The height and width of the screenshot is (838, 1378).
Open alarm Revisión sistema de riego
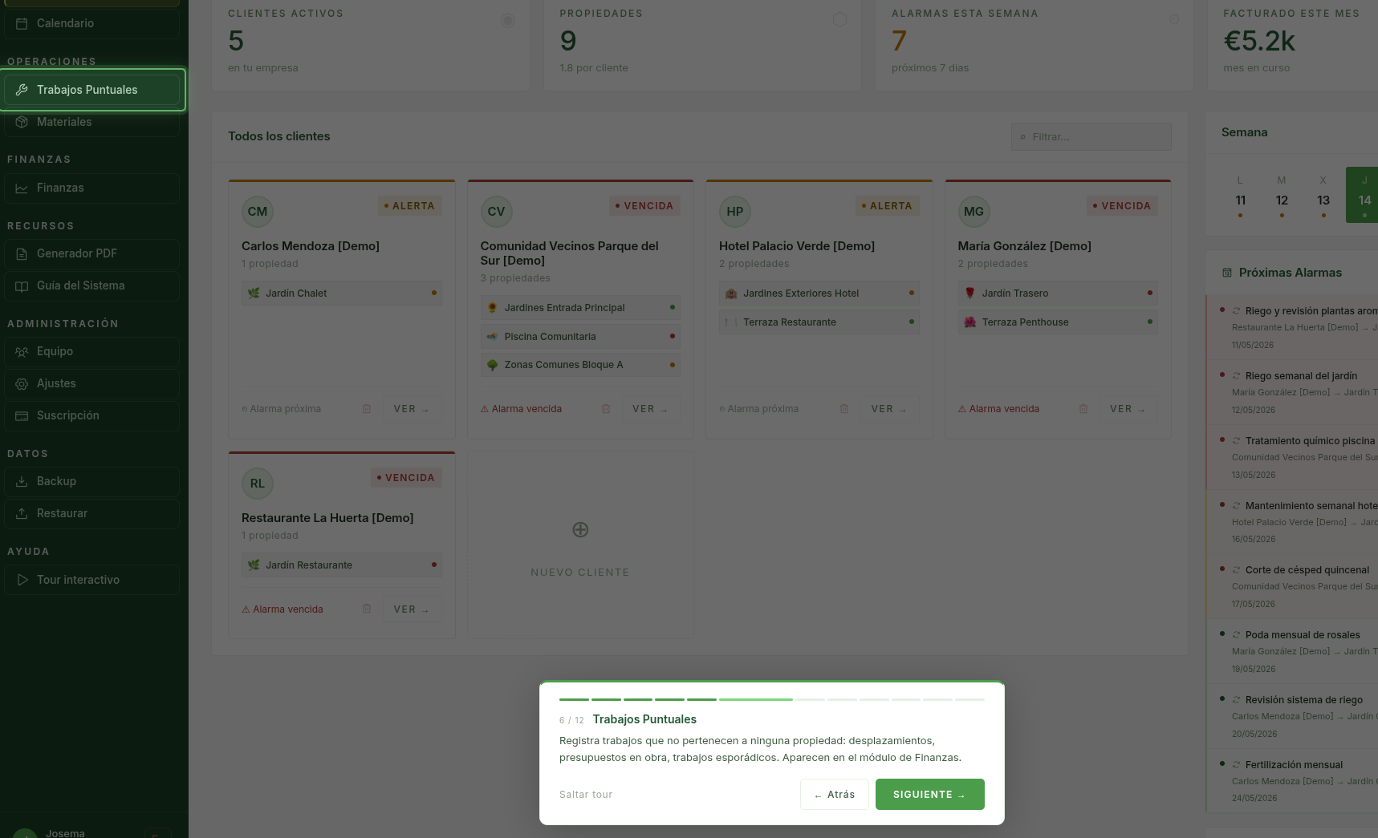pos(1292,716)
